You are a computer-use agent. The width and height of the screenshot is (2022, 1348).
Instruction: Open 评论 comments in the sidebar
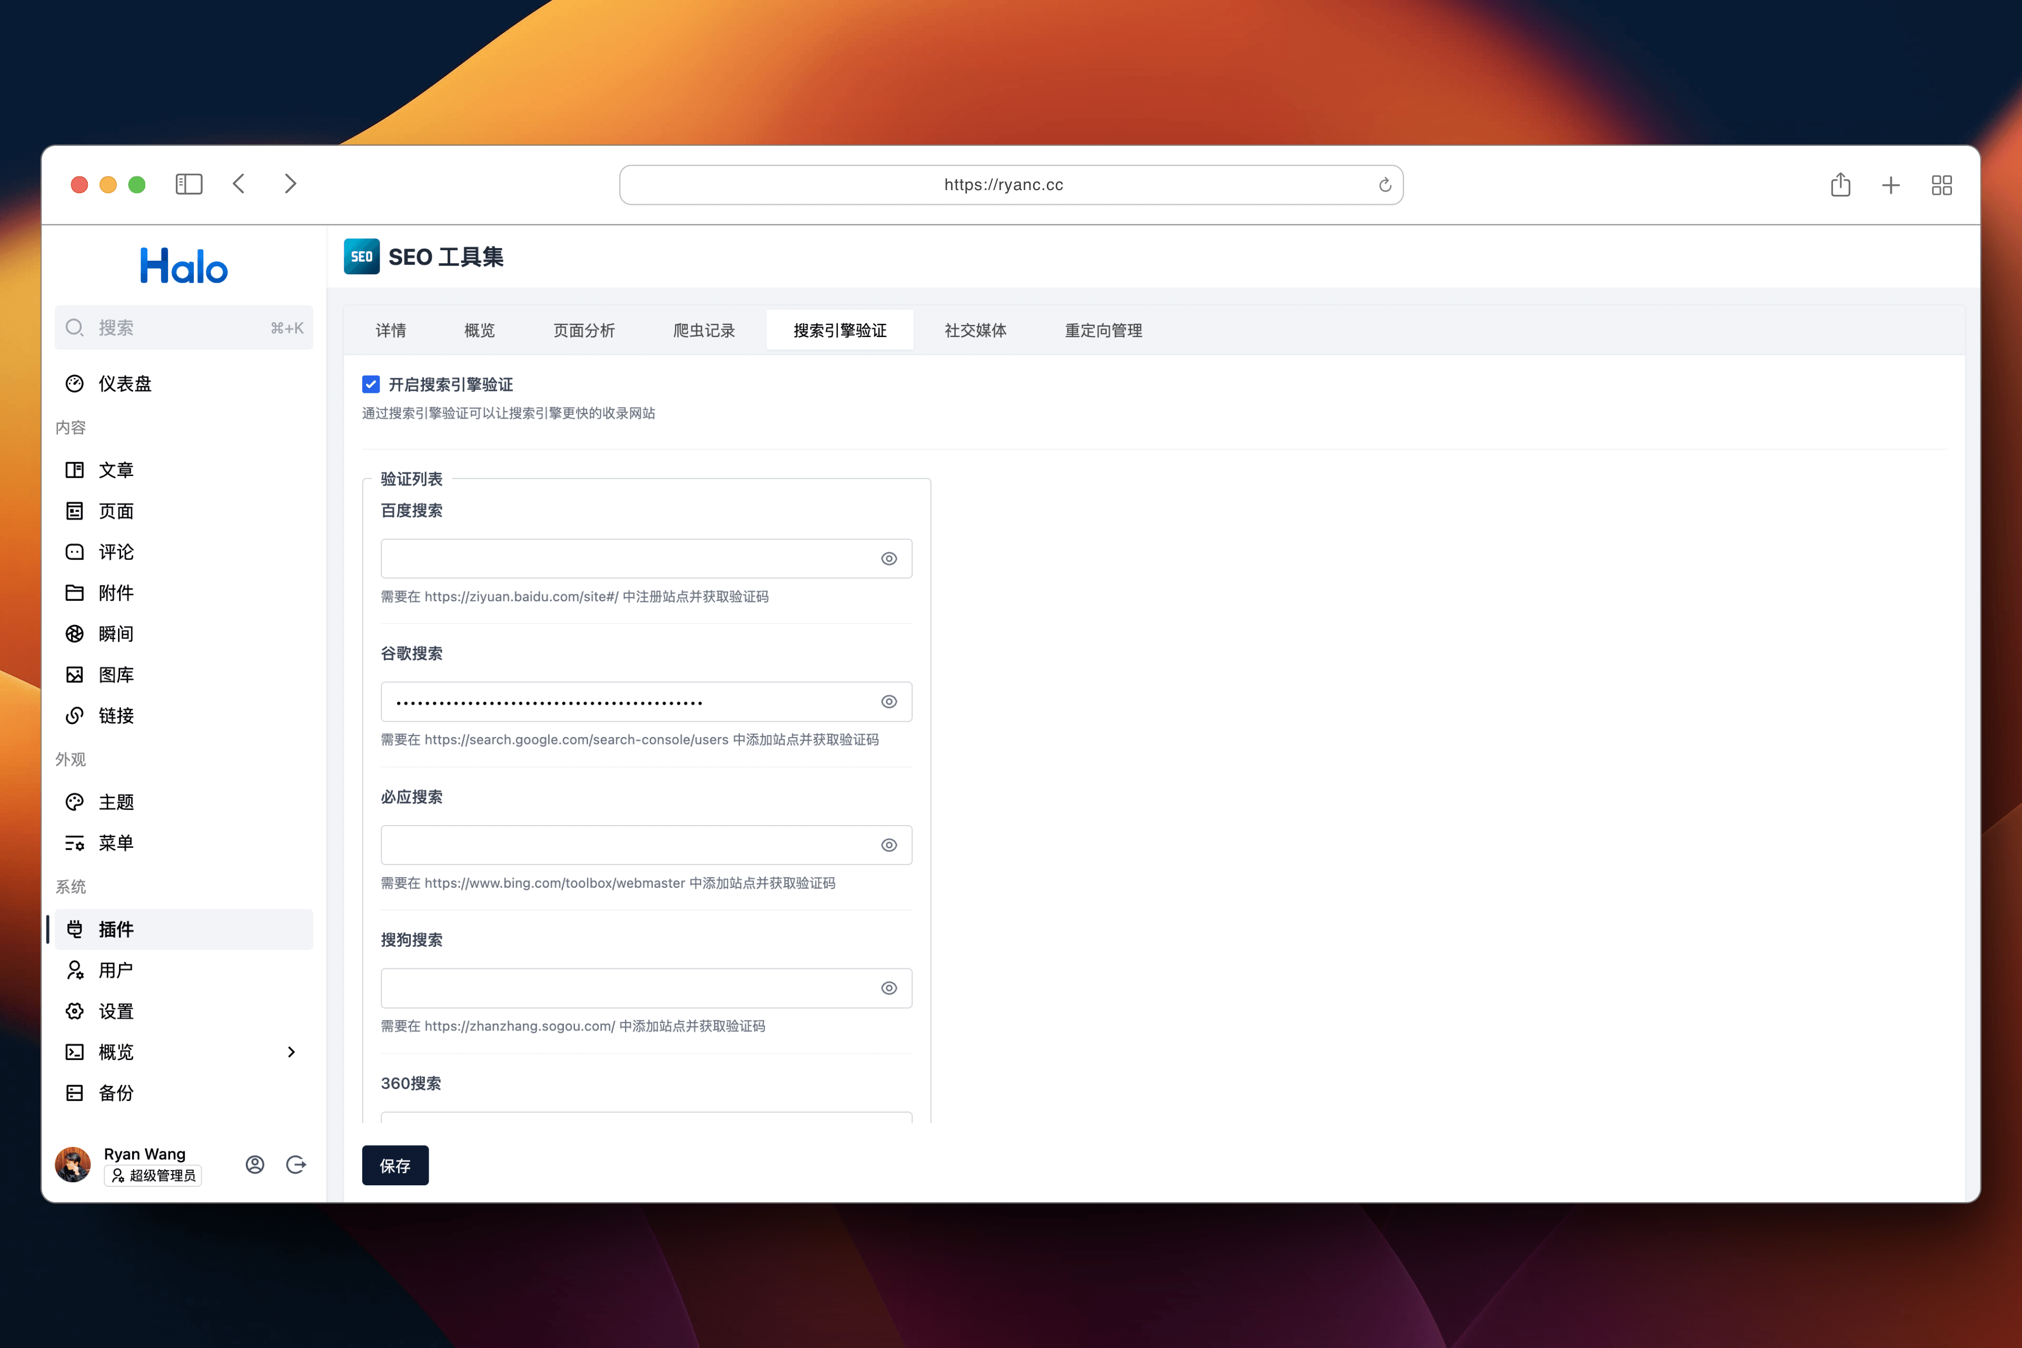[x=184, y=552]
